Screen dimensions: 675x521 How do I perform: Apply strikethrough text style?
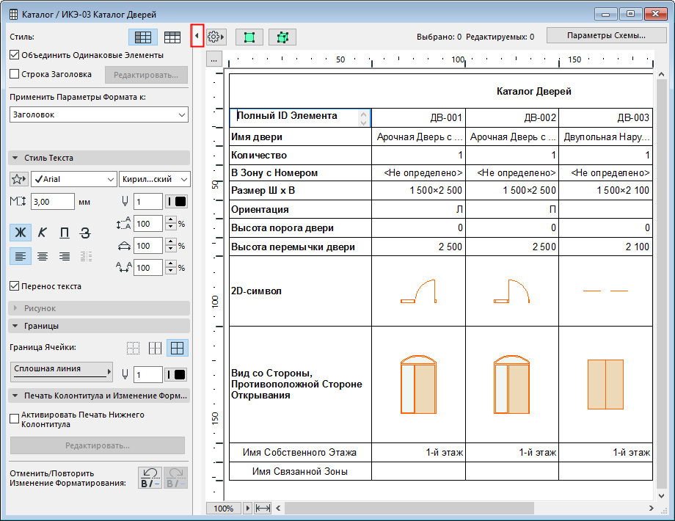85,233
